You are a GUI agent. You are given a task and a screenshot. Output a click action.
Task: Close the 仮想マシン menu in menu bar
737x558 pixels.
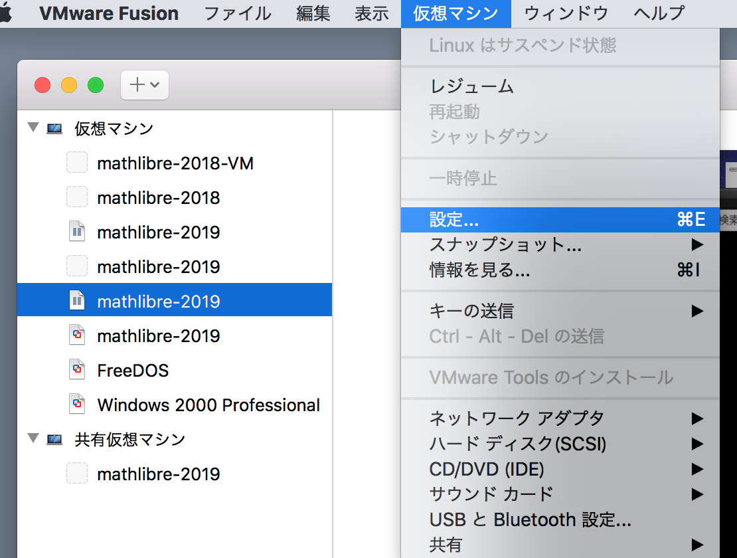455,13
